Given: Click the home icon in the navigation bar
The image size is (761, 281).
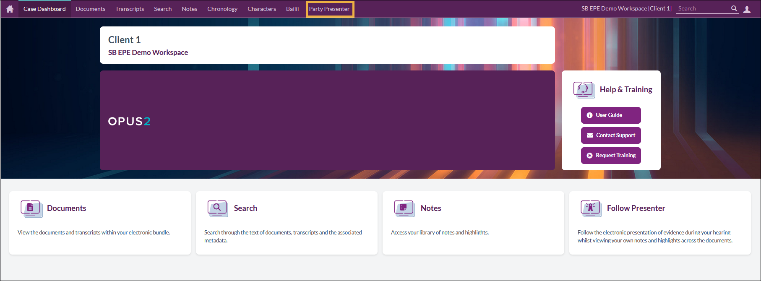Looking at the screenshot, I should tap(10, 9).
